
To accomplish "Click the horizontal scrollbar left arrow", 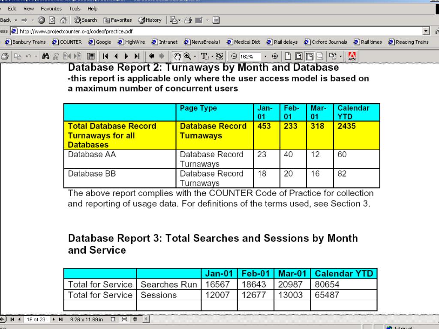I will (x=147, y=319).
